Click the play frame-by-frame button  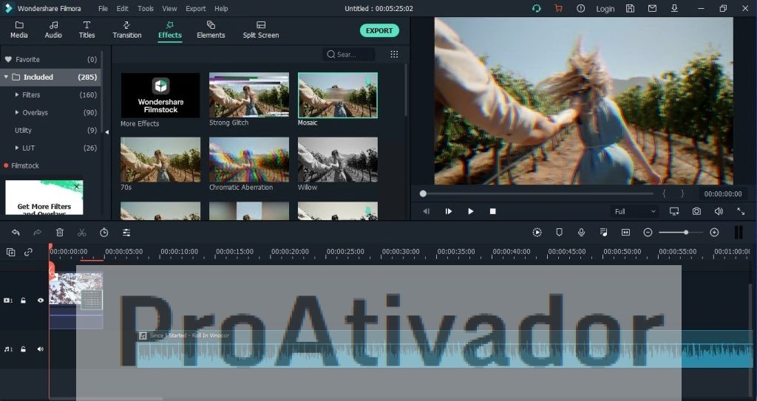point(449,211)
